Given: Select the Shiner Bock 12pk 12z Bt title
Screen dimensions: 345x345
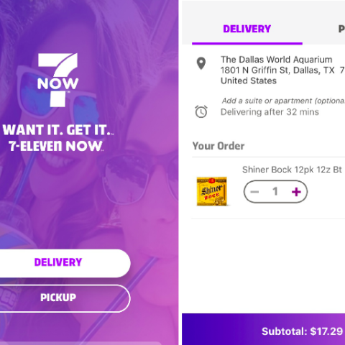Looking at the screenshot, I should [292, 170].
